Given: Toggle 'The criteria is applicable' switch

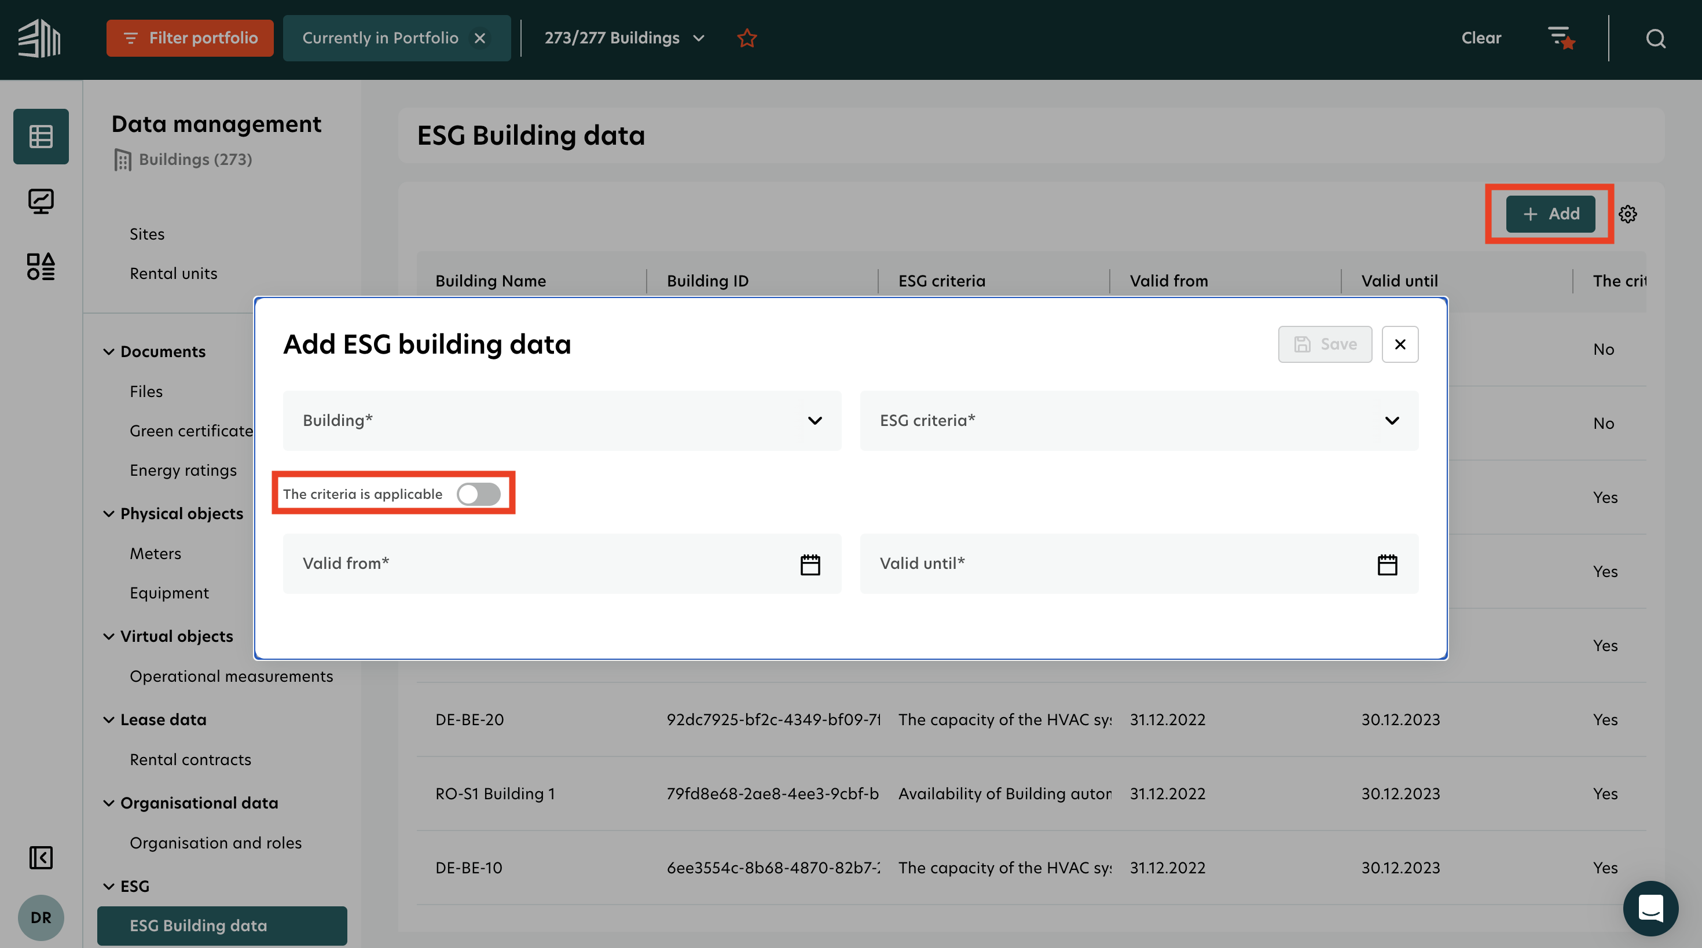Looking at the screenshot, I should pyautogui.click(x=478, y=494).
